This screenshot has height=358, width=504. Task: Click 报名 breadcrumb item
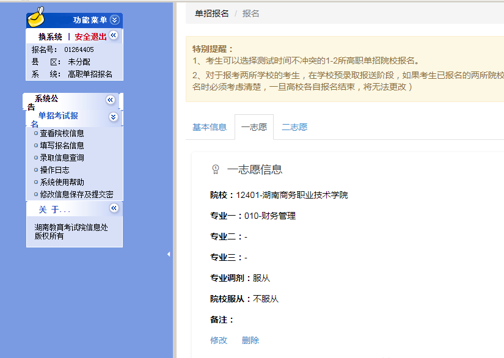point(250,13)
